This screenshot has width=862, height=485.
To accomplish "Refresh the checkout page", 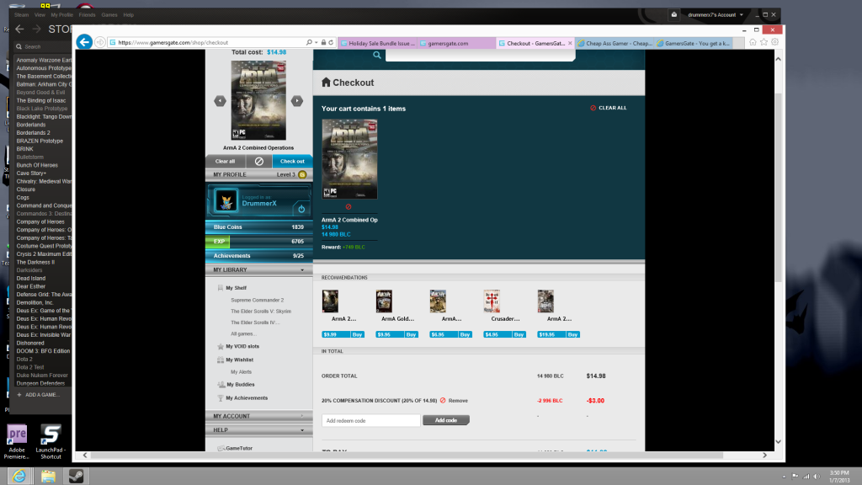I will pyautogui.click(x=331, y=42).
